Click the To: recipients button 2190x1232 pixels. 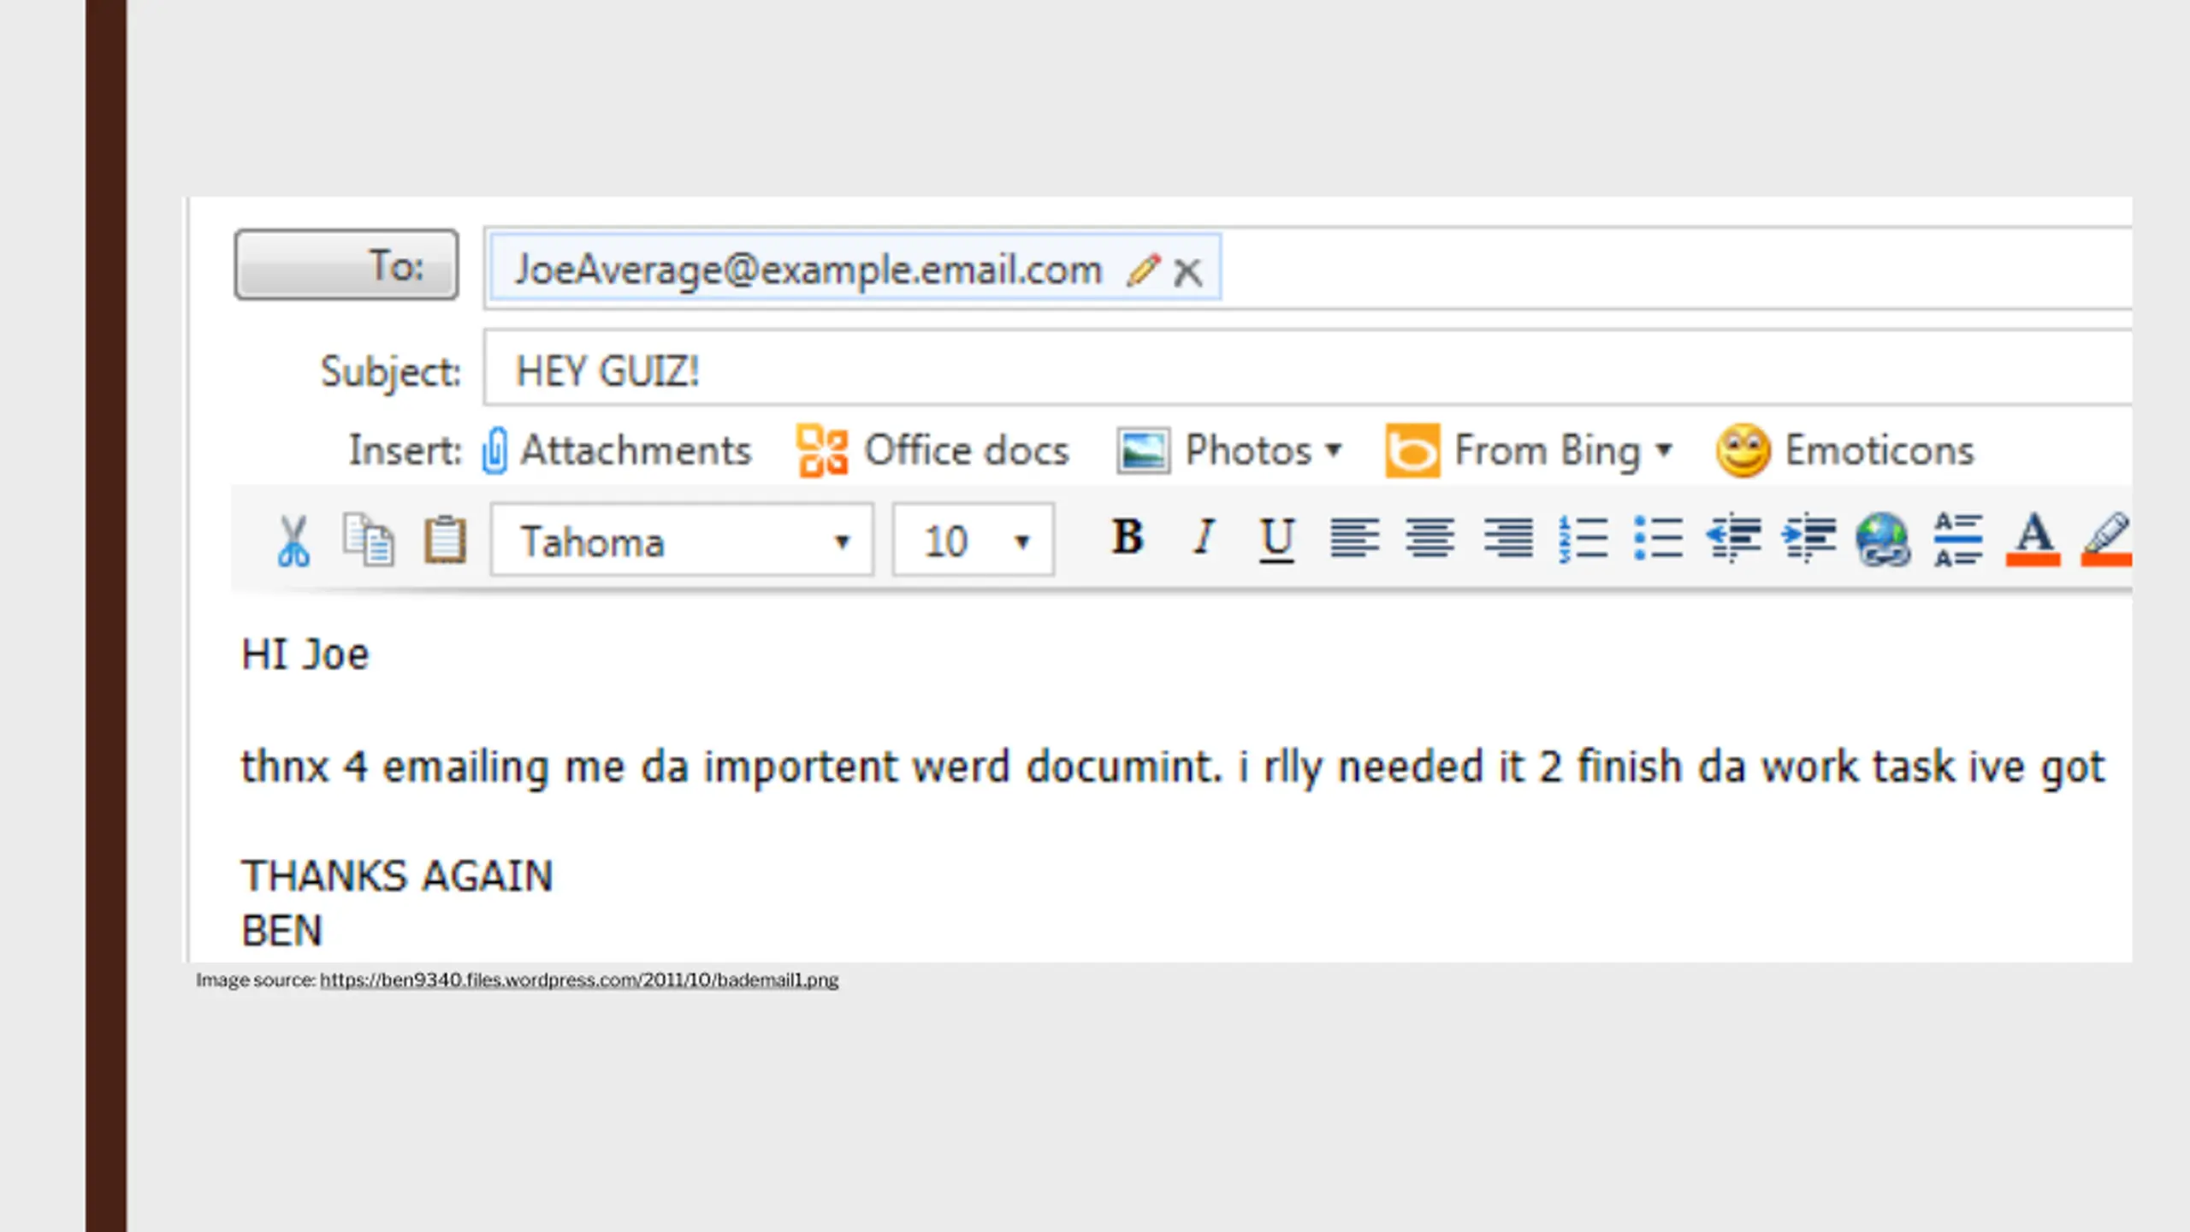click(346, 264)
